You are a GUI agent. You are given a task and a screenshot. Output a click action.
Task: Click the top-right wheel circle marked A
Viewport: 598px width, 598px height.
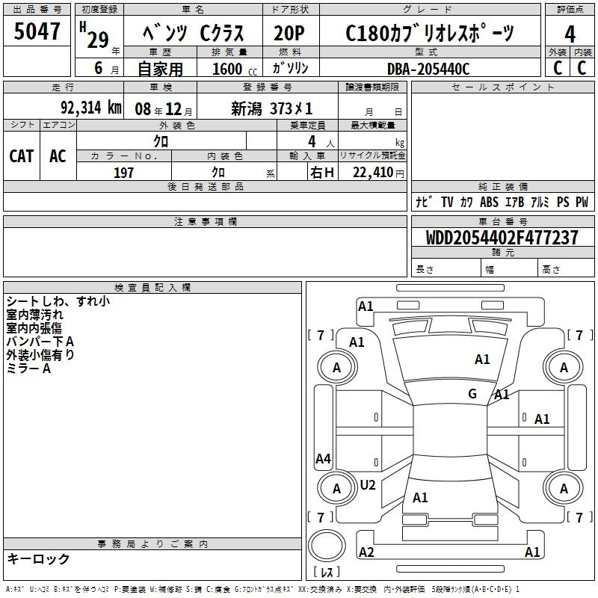click(x=564, y=367)
